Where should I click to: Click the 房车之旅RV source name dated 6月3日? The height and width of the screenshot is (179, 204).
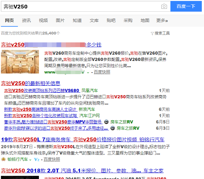click(128, 128)
